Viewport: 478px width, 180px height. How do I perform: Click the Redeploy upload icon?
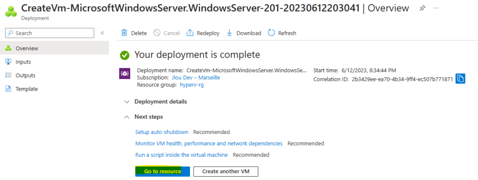(190, 33)
